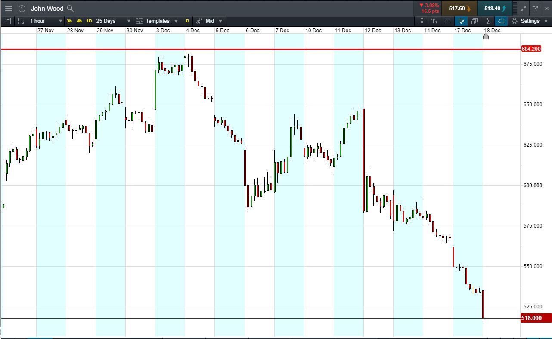
Task: Click the 550.000 price axis label
Action: (532, 266)
